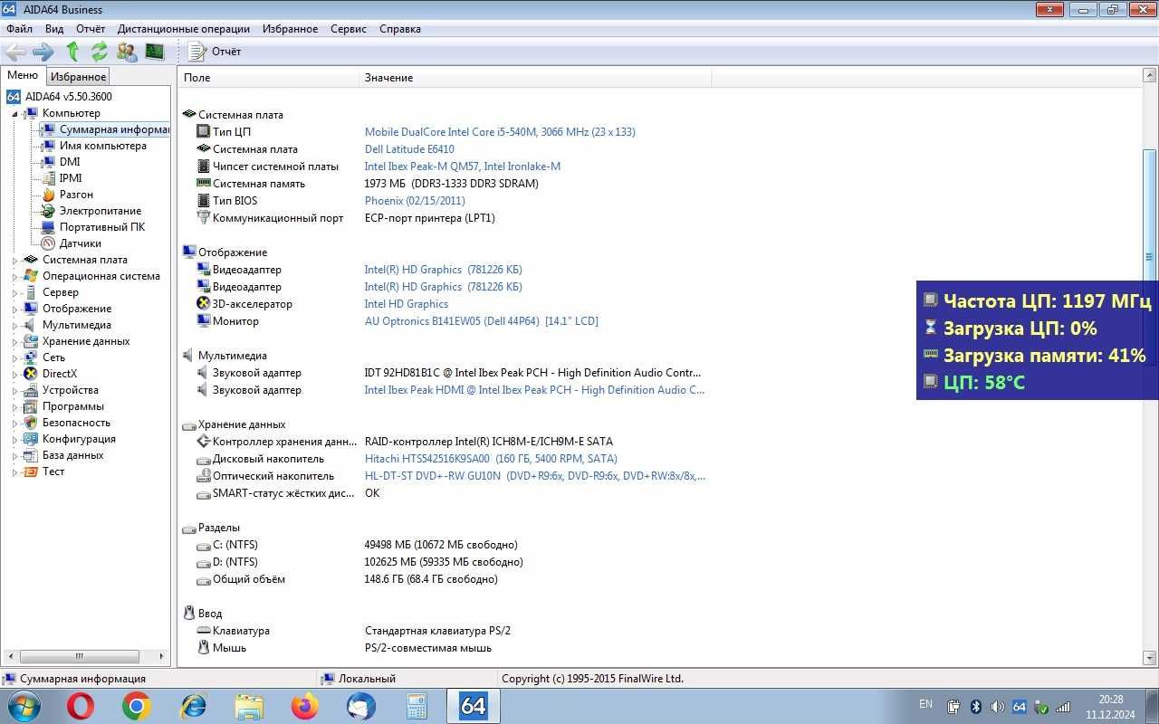Refresh with the green circular arrows icon

click(99, 52)
